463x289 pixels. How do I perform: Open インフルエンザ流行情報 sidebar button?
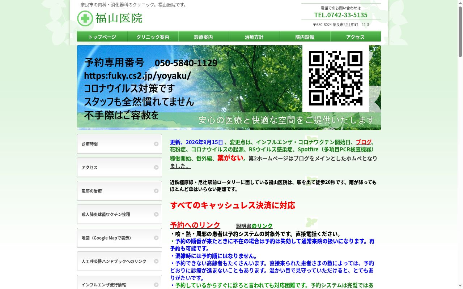(119, 282)
